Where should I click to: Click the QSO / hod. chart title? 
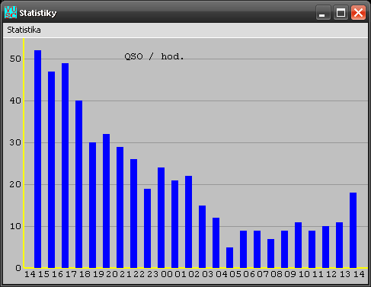pyautogui.click(x=154, y=56)
